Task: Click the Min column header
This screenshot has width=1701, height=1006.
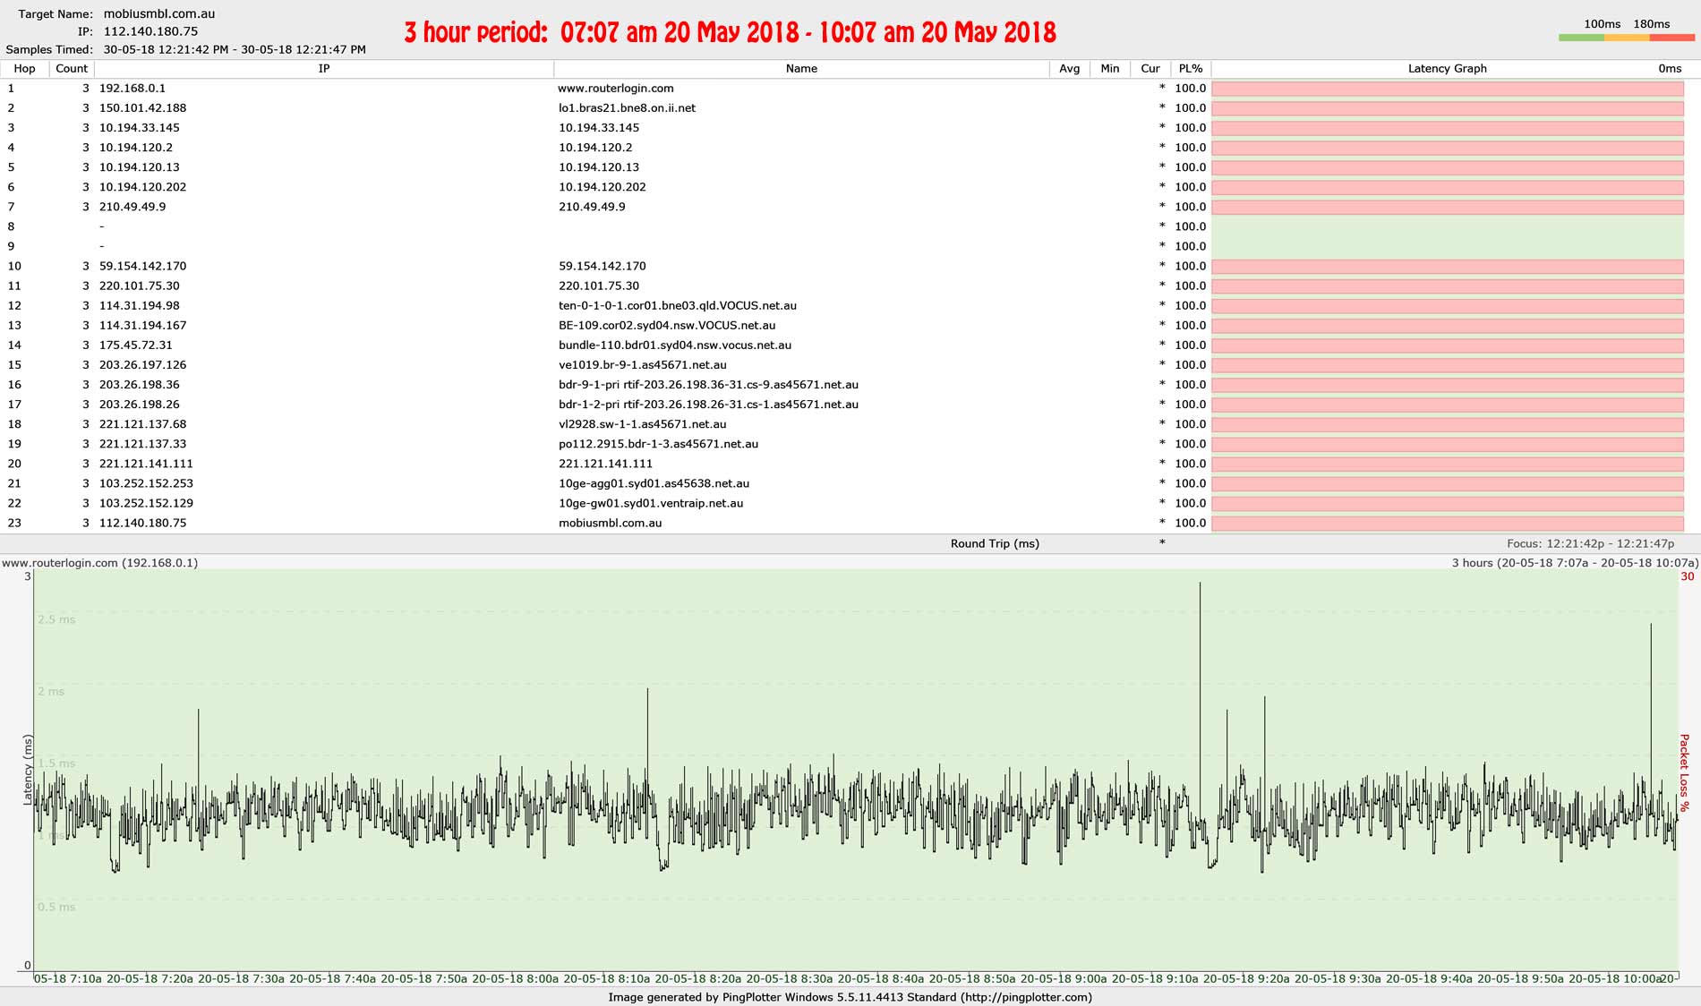Action: [1110, 69]
